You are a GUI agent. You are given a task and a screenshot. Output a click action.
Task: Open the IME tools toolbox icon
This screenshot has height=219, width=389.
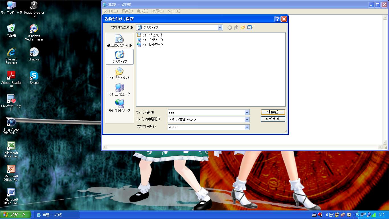click(343, 215)
